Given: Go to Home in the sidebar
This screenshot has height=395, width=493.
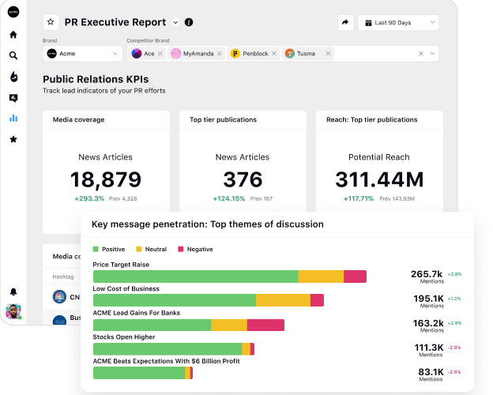Looking at the screenshot, I should (13, 35).
